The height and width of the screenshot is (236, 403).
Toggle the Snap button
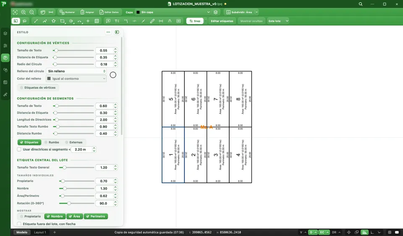(x=195, y=21)
